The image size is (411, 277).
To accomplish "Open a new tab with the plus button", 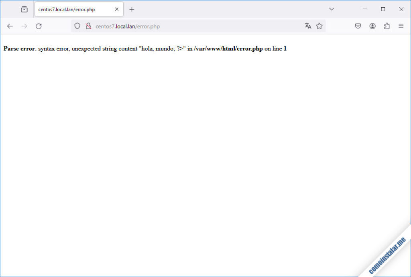I will [132, 9].
